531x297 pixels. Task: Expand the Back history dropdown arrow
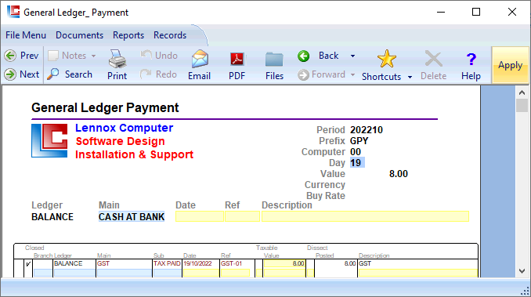[352, 56]
